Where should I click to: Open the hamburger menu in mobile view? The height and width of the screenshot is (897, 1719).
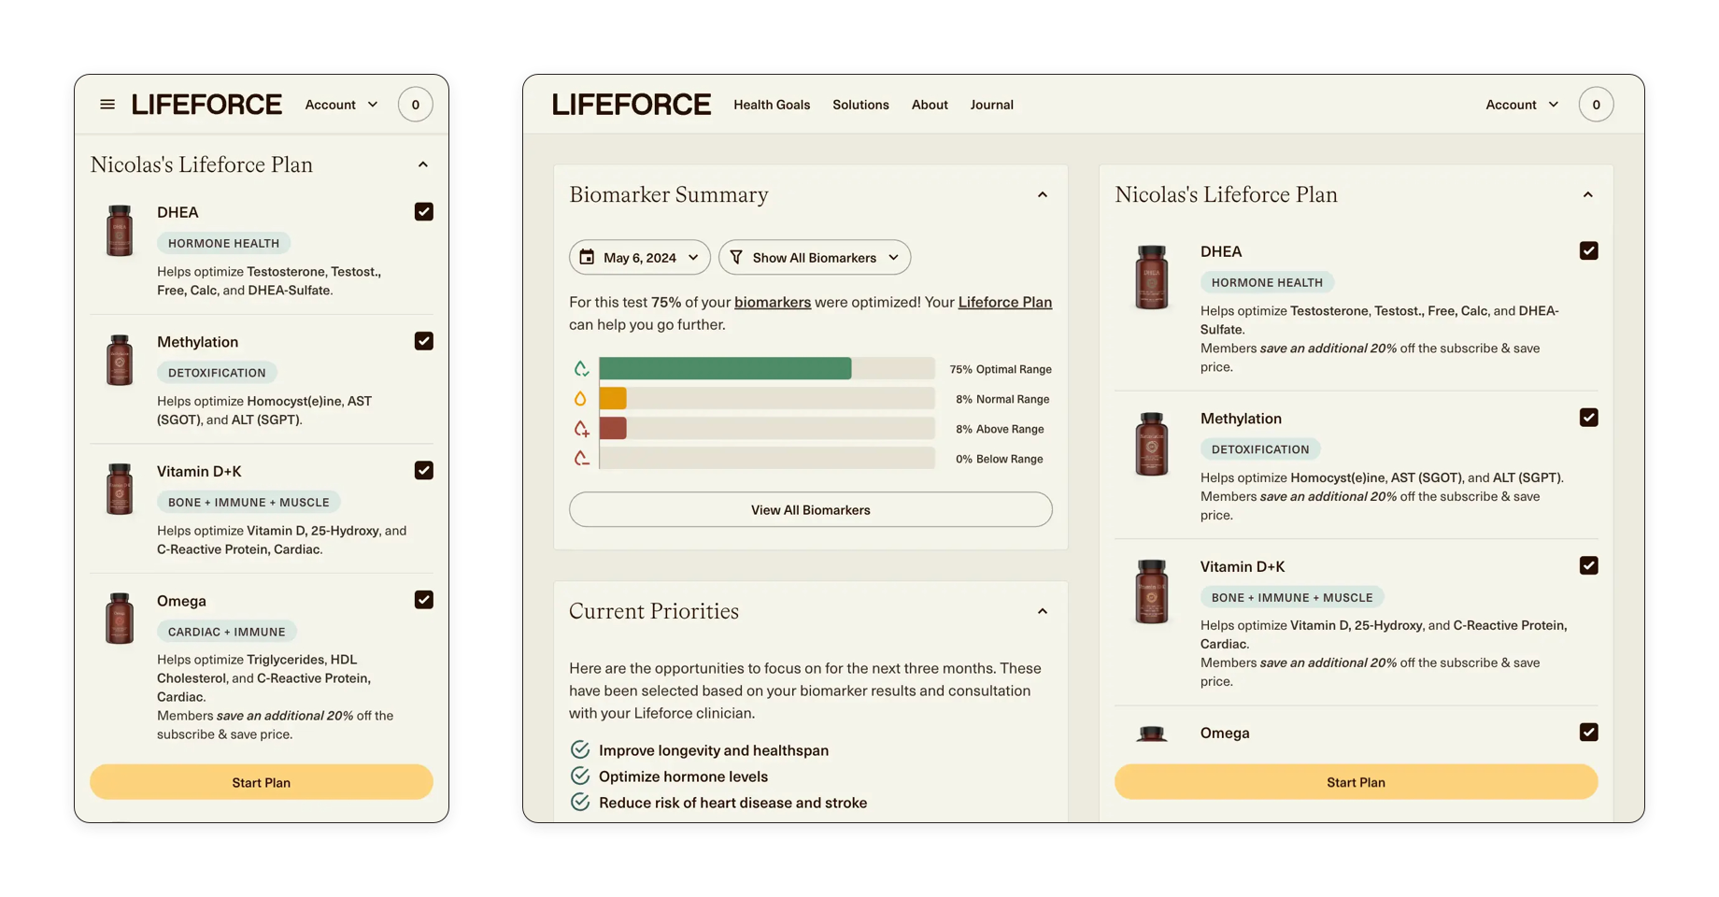(107, 105)
